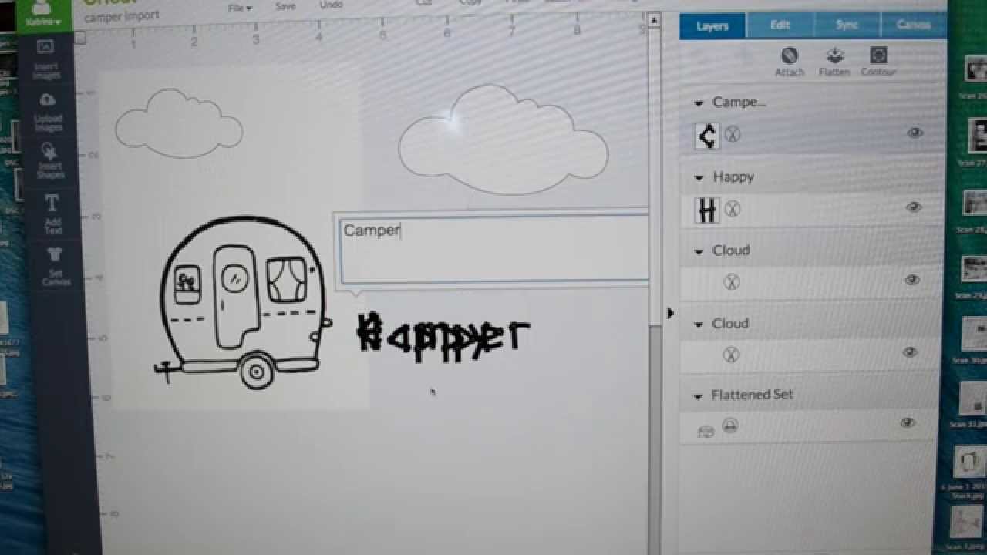Click the cut scissors icon in Happy layer
Image resolution: width=987 pixels, height=555 pixels.
click(733, 208)
